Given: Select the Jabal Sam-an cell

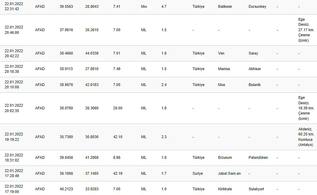Looking at the screenshot, I should pos(229,173).
